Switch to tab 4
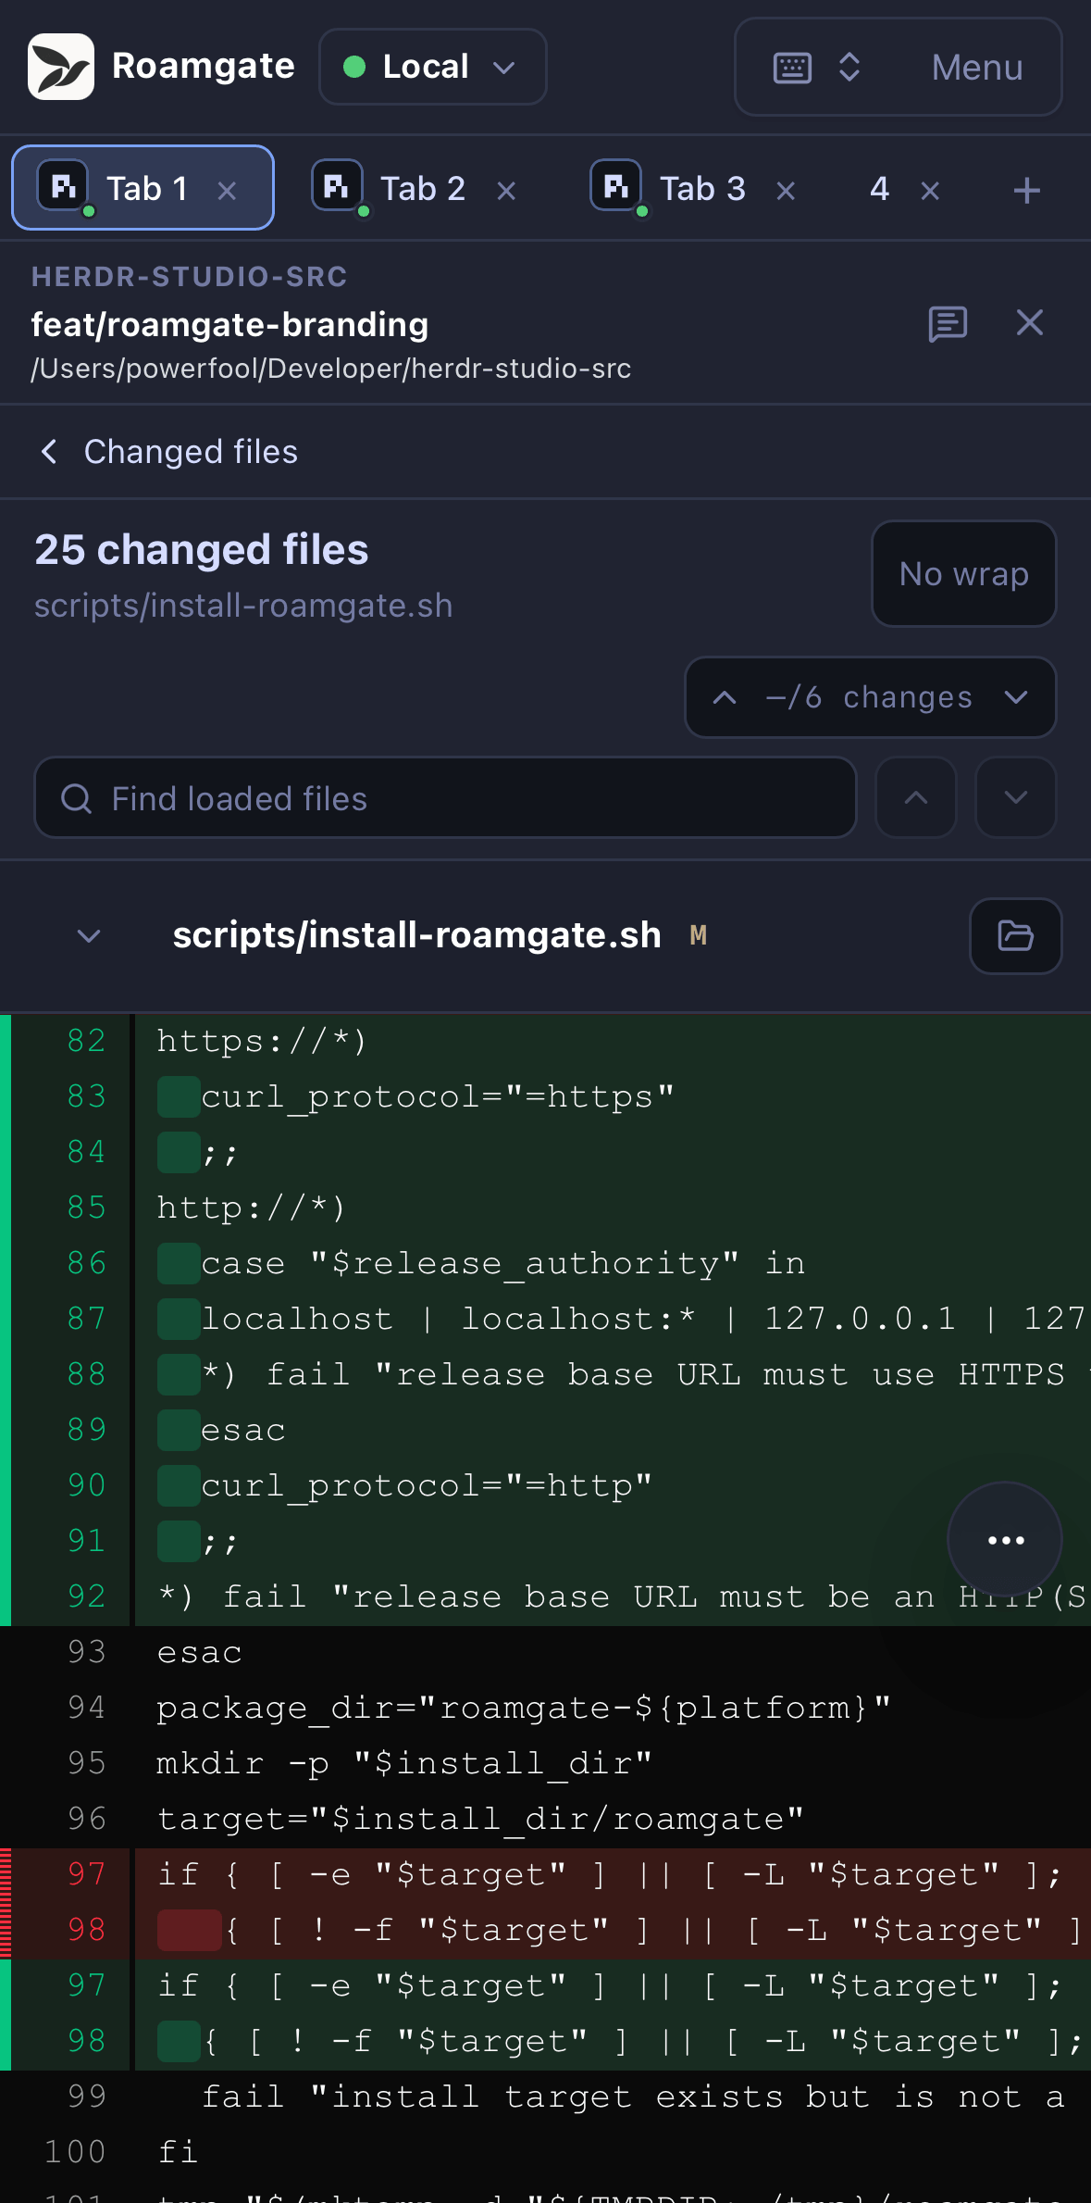The width and height of the screenshot is (1091, 2203). click(879, 189)
